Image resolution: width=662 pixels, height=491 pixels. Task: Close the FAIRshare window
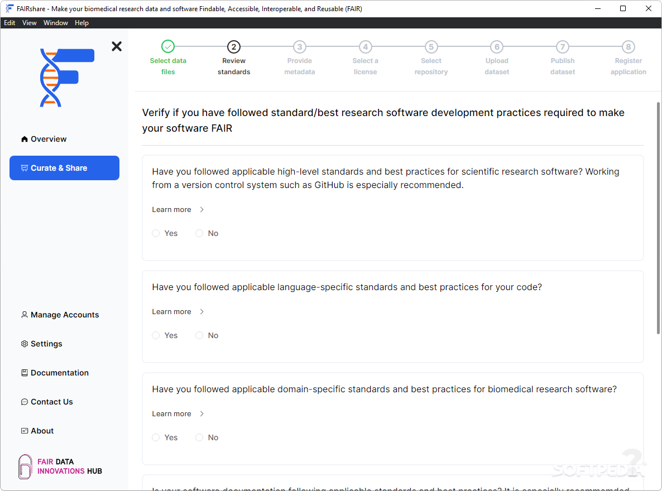pyautogui.click(x=649, y=8)
